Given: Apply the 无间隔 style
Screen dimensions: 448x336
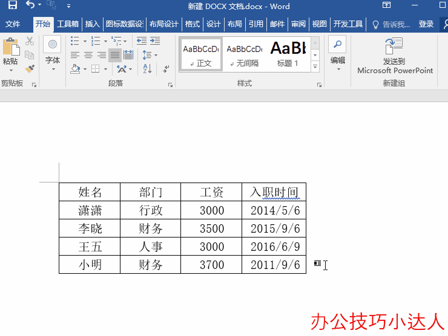Looking at the screenshot, I should pyautogui.click(x=245, y=54).
